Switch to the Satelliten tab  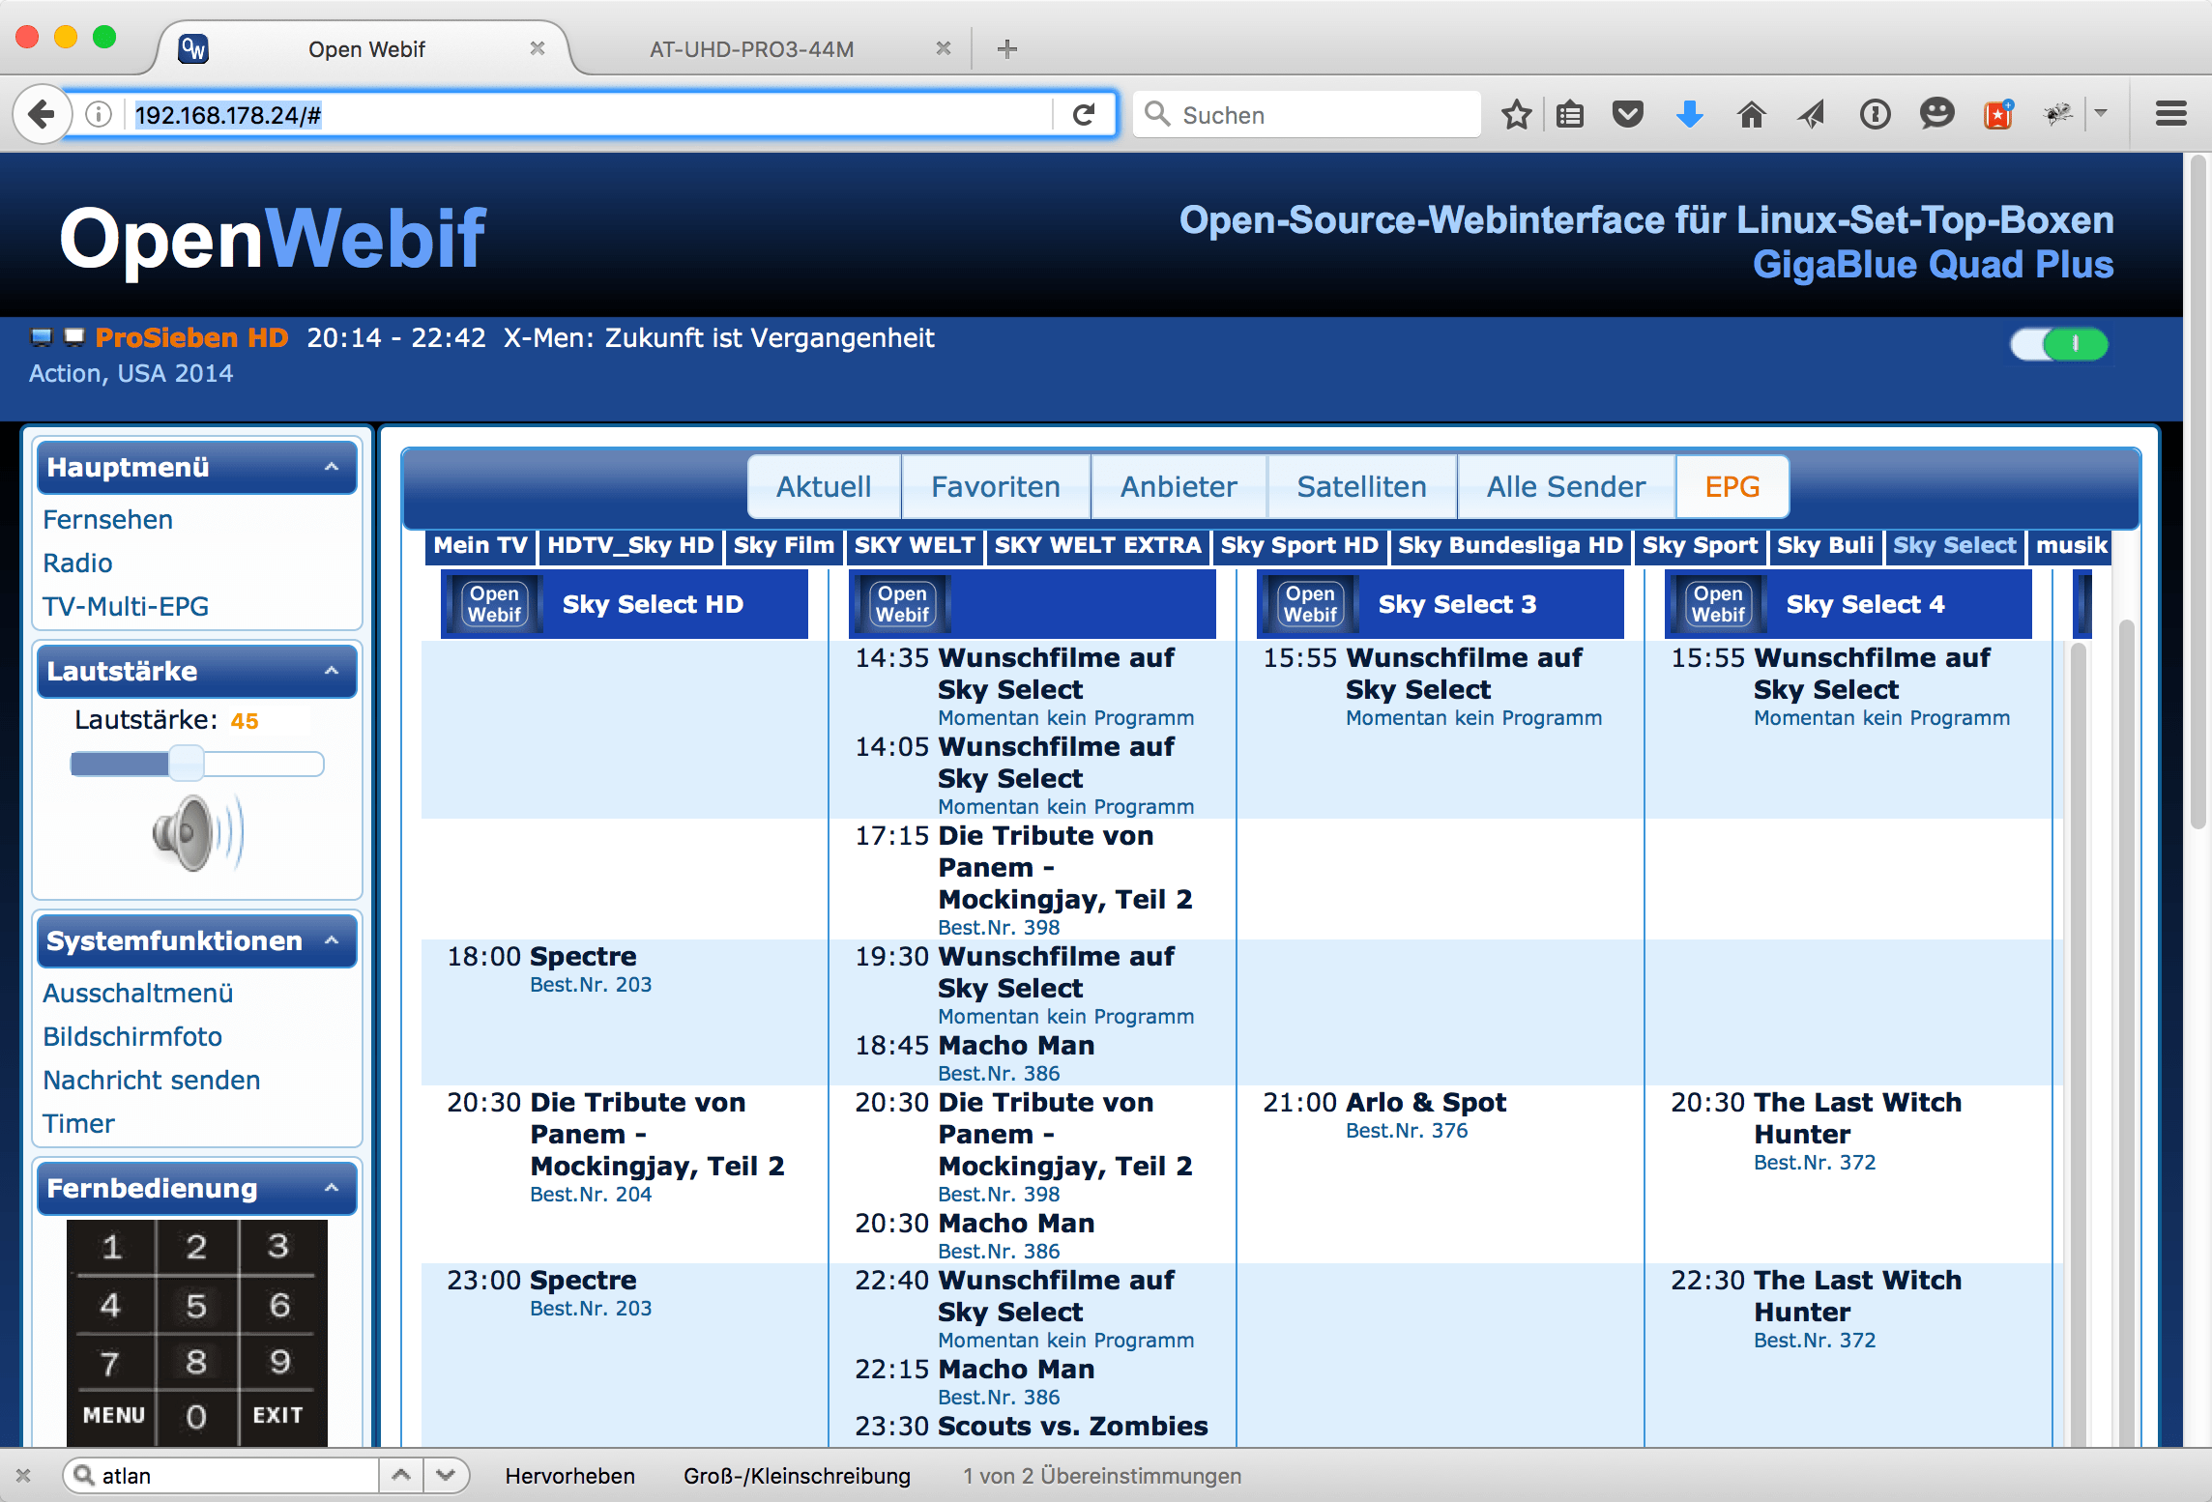[x=1361, y=486]
